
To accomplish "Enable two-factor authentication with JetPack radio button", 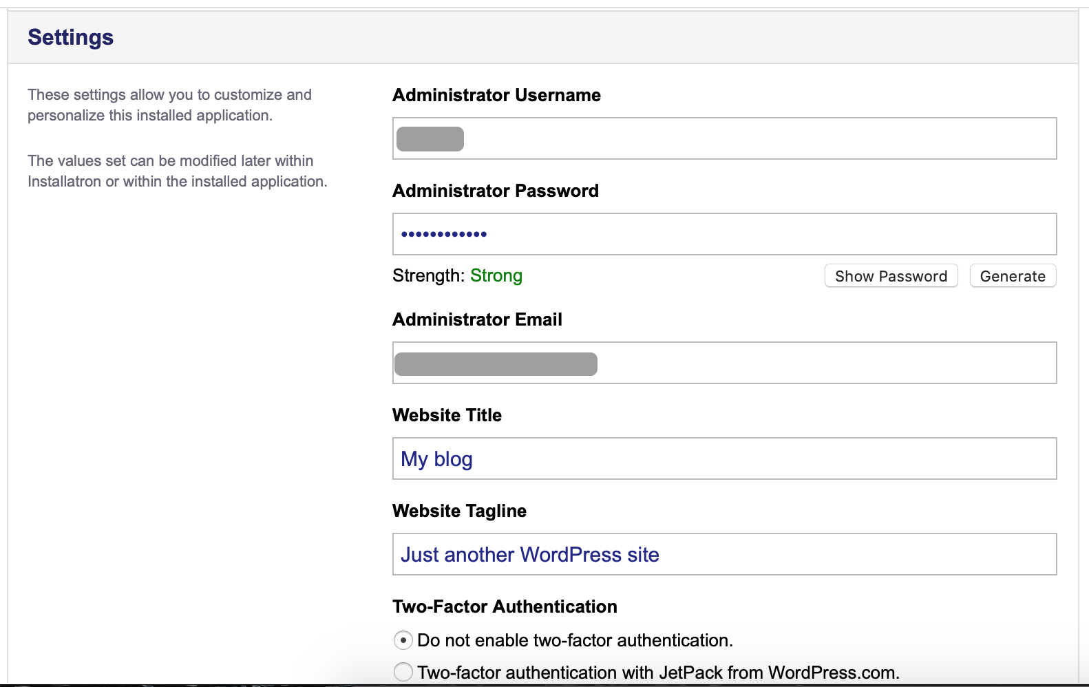I will [403, 672].
